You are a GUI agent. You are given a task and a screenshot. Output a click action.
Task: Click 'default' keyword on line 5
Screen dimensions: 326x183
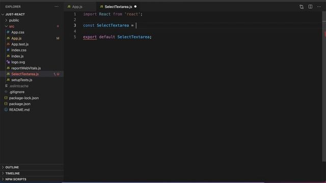pyautogui.click(x=107, y=37)
